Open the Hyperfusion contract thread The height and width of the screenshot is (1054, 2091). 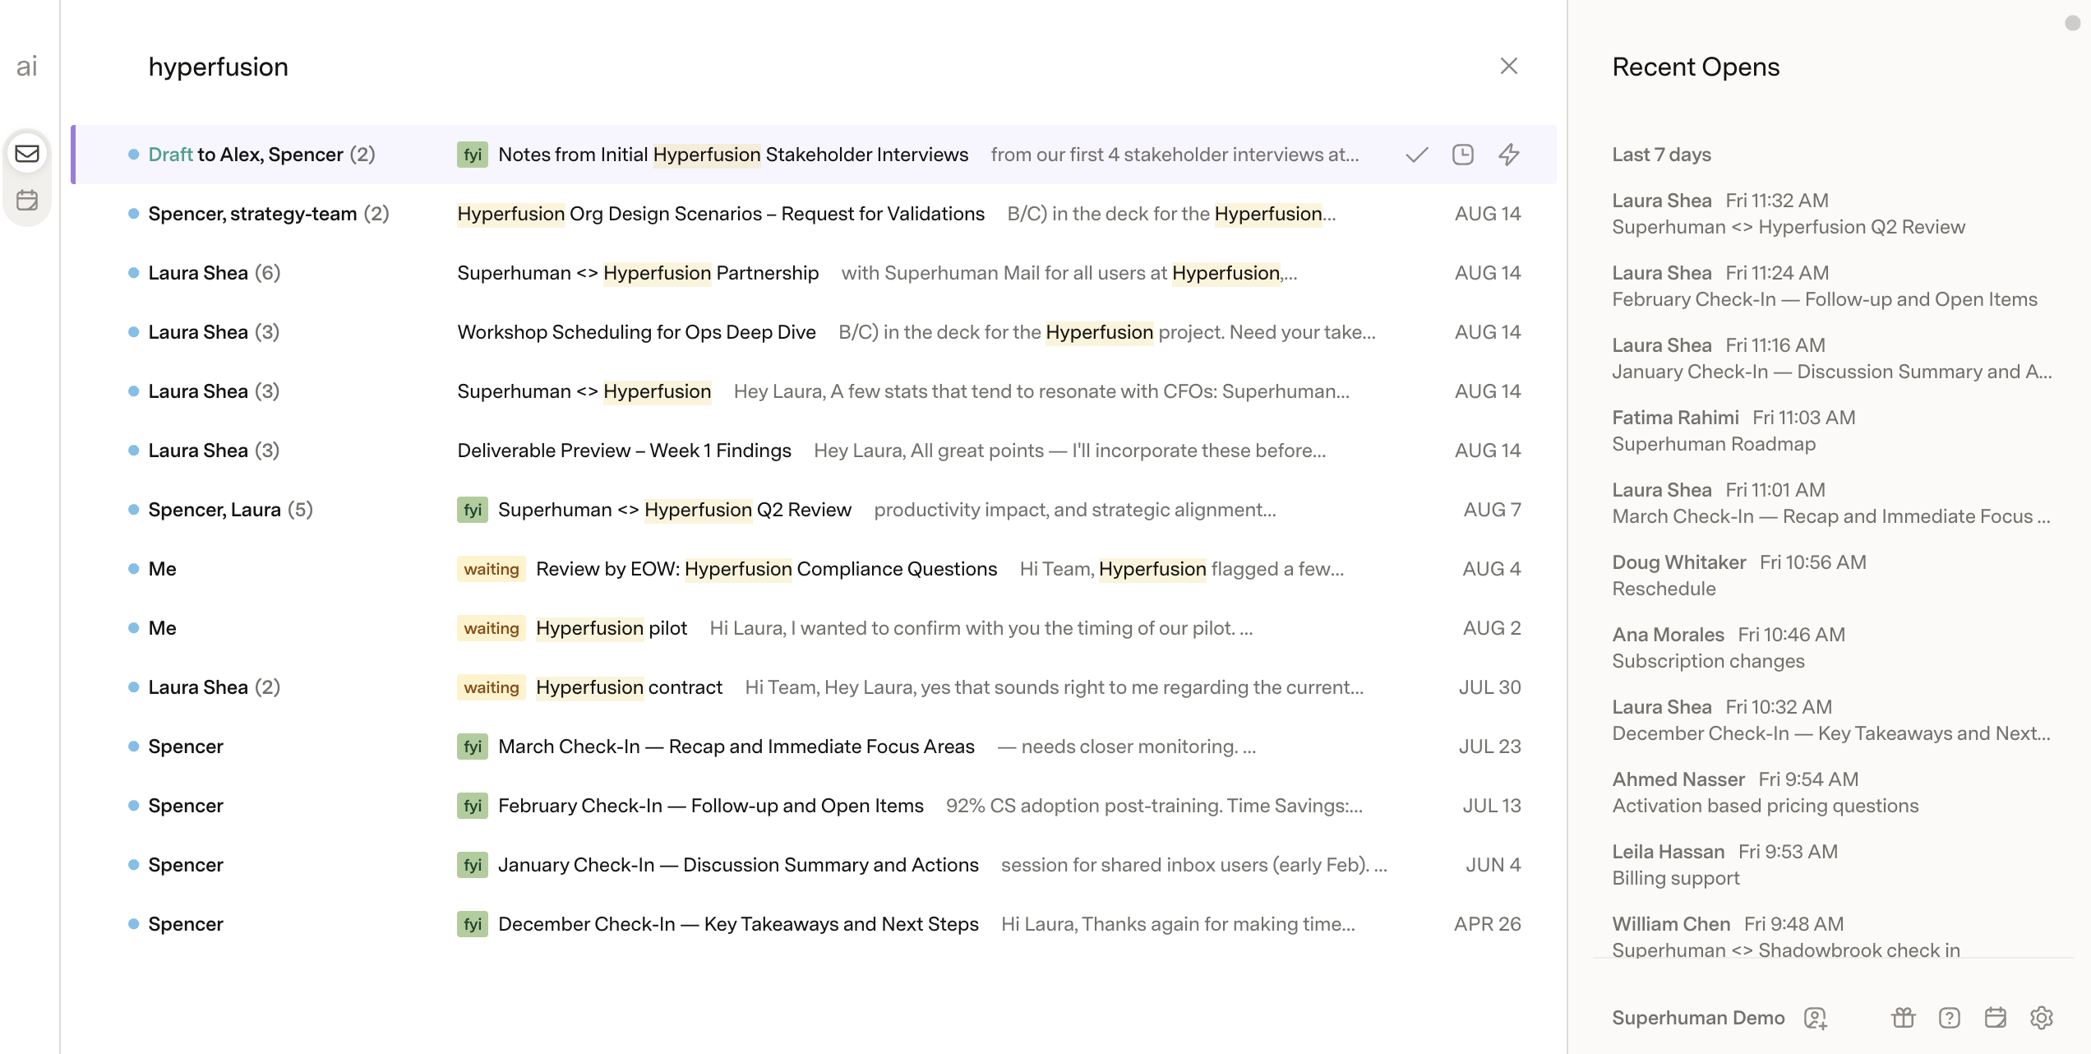(x=814, y=687)
